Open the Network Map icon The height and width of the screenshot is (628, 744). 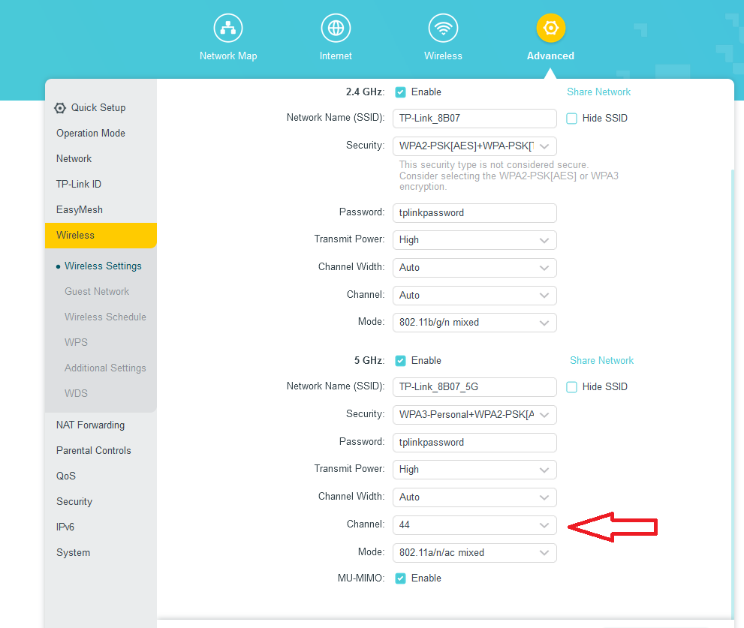pos(227,29)
